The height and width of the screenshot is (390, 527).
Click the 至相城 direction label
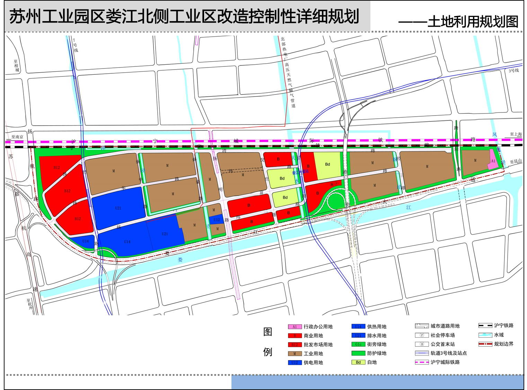point(17,65)
